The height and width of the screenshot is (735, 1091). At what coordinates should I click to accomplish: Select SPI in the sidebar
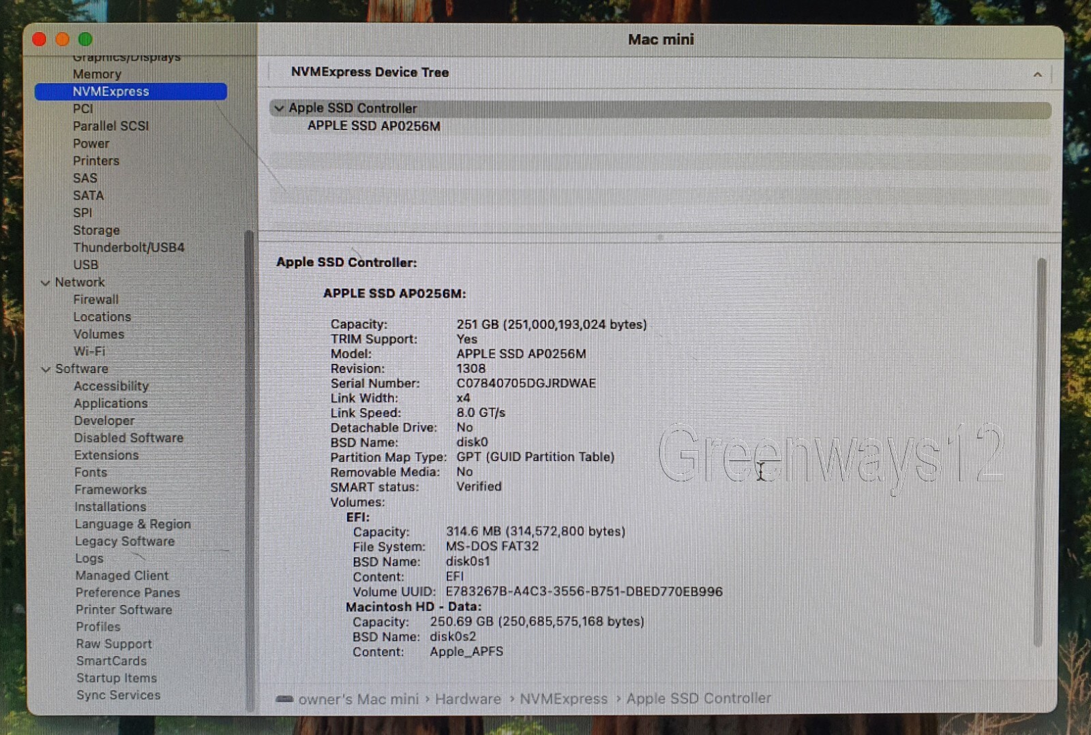point(83,213)
